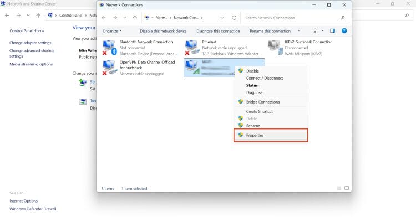This screenshot has height=217, width=416.
Task: Open Internet Options link
Action: (24, 201)
